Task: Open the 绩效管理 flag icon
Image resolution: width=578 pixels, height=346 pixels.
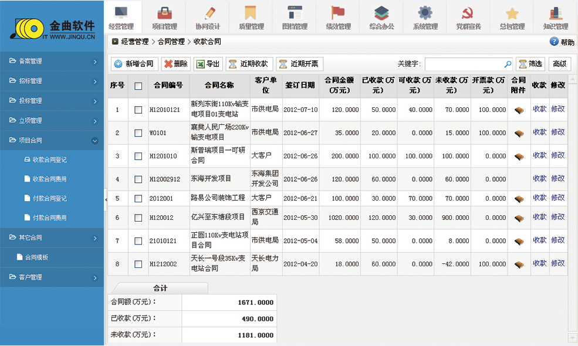Action: [x=338, y=13]
